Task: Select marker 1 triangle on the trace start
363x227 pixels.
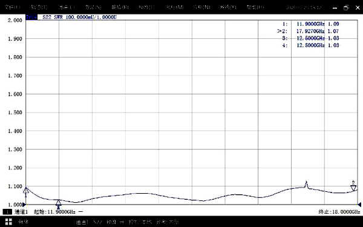Action: coord(26,191)
